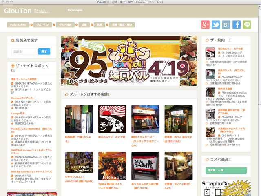Bookmark page with Hatena B! icon

[x=226, y=24]
